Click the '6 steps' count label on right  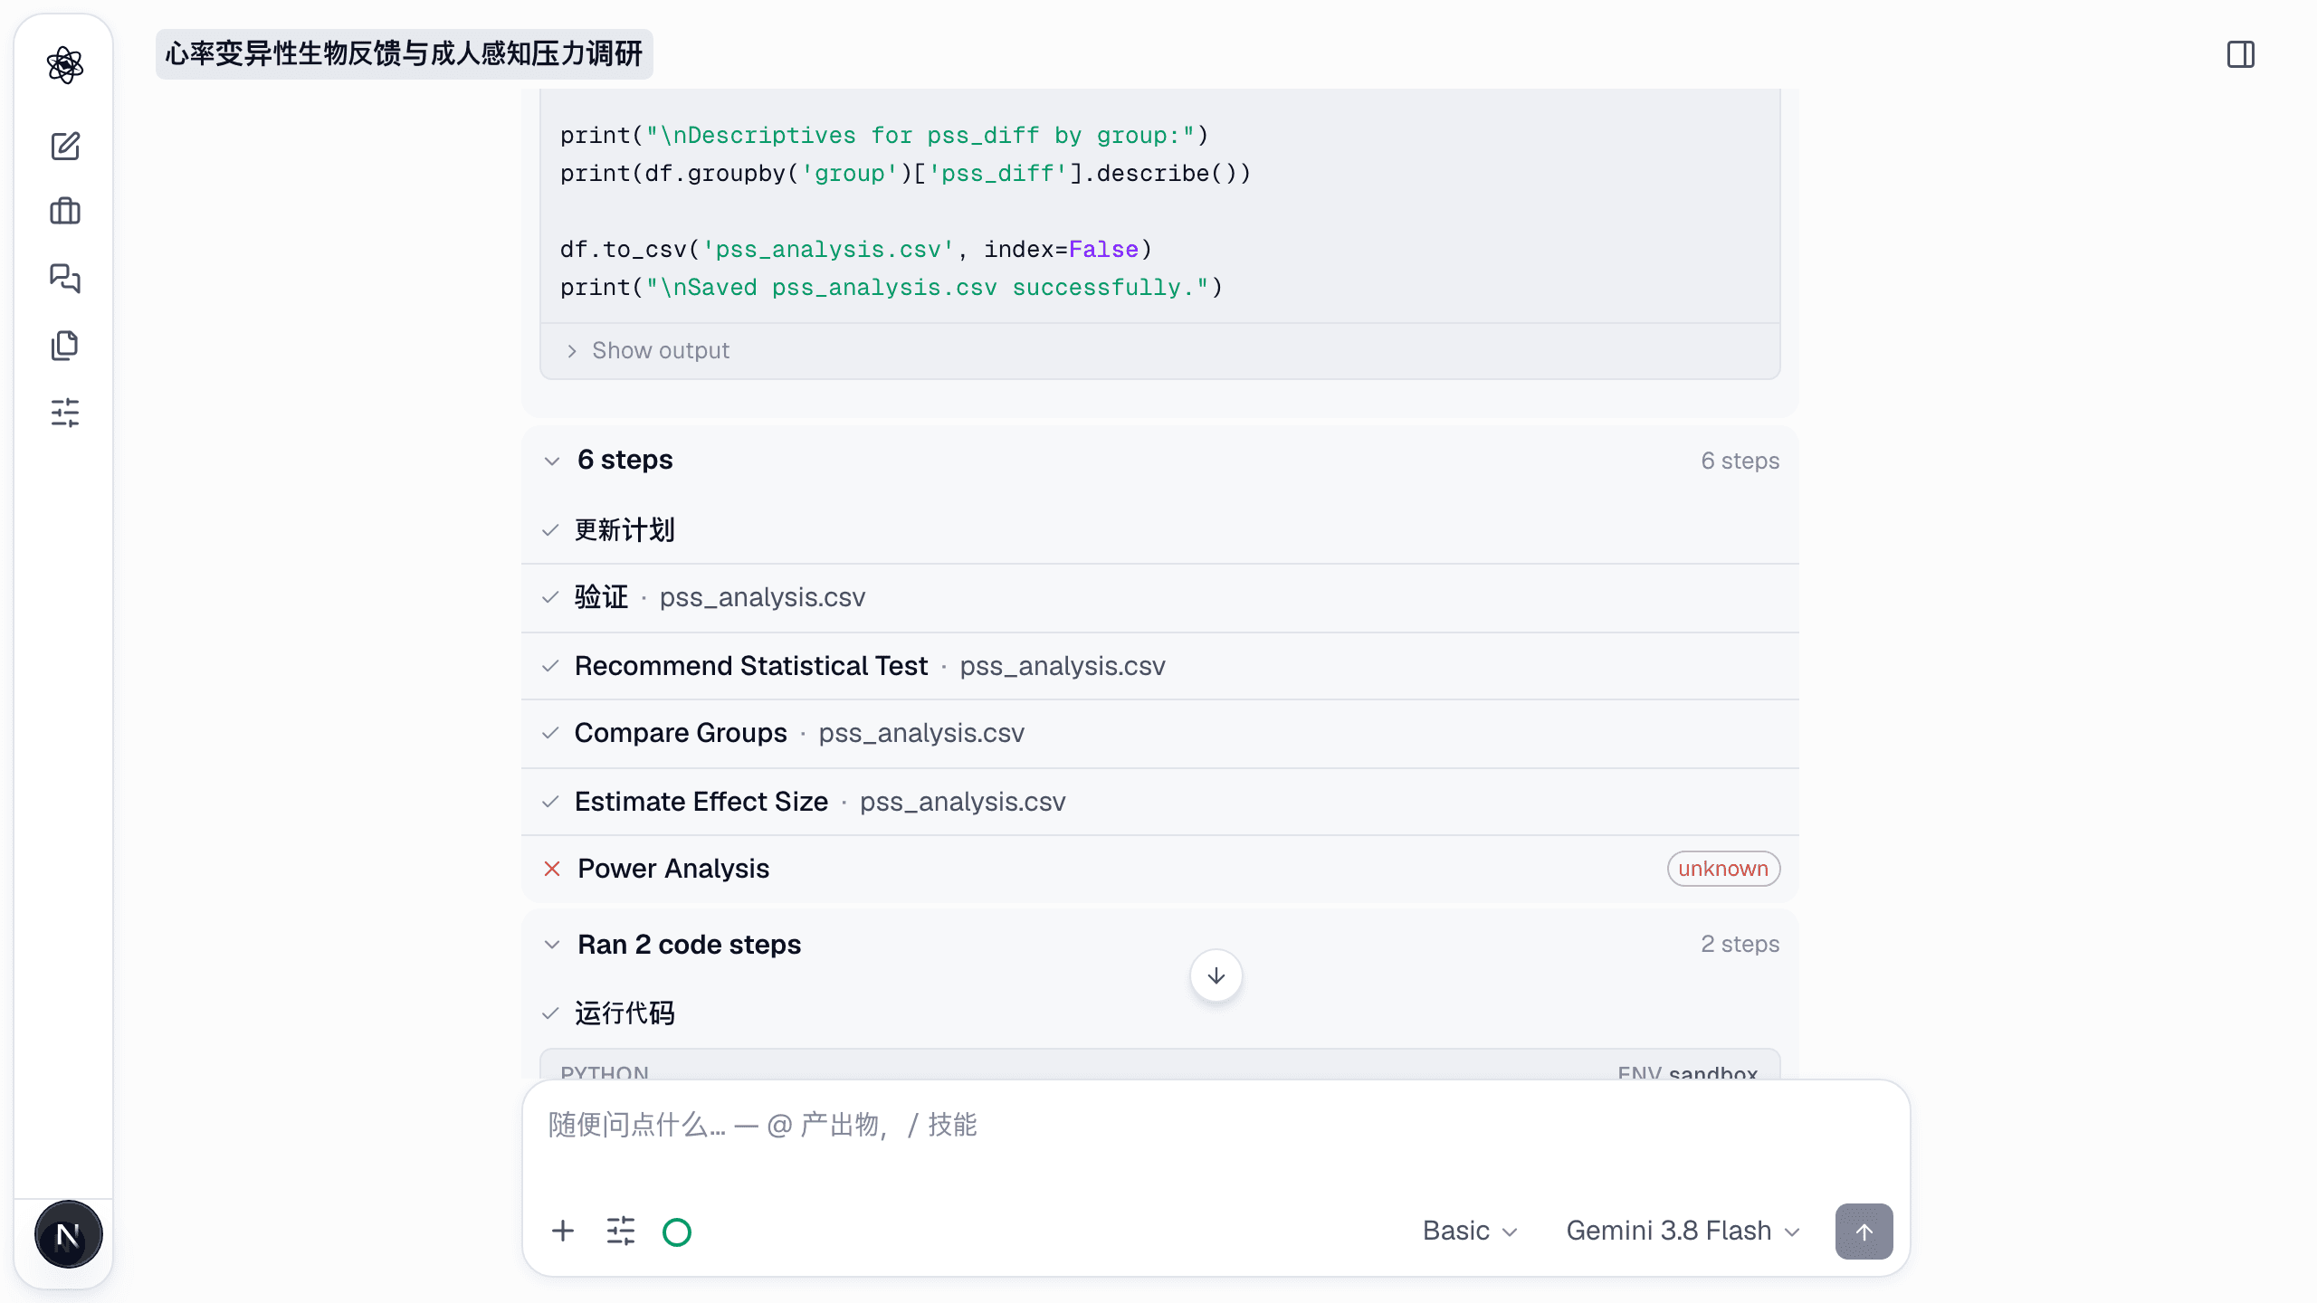pos(1740,461)
